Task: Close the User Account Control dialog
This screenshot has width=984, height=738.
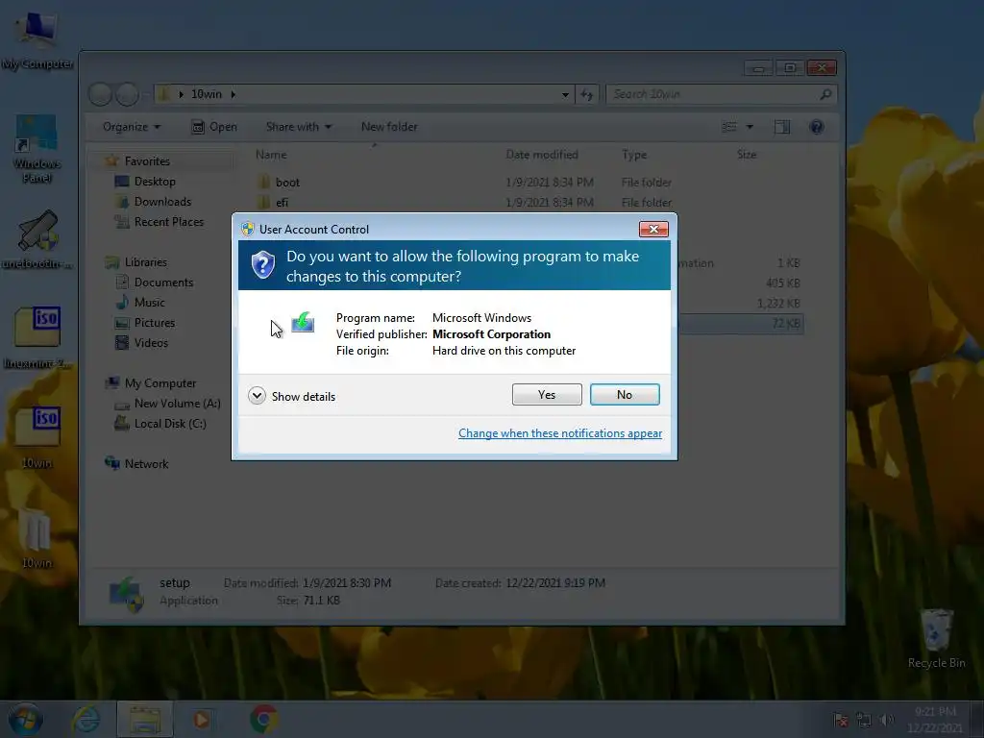Action: click(653, 229)
